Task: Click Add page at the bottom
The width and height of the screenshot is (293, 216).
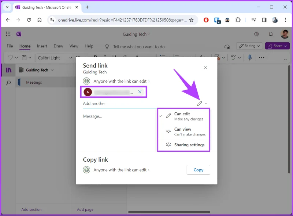Action: tap(85, 209)
